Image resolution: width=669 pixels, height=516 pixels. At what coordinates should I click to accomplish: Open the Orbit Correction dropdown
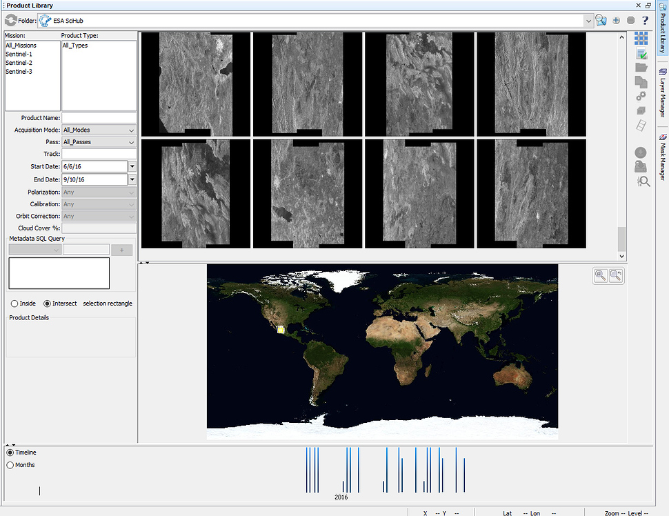(x=132, y=217)
